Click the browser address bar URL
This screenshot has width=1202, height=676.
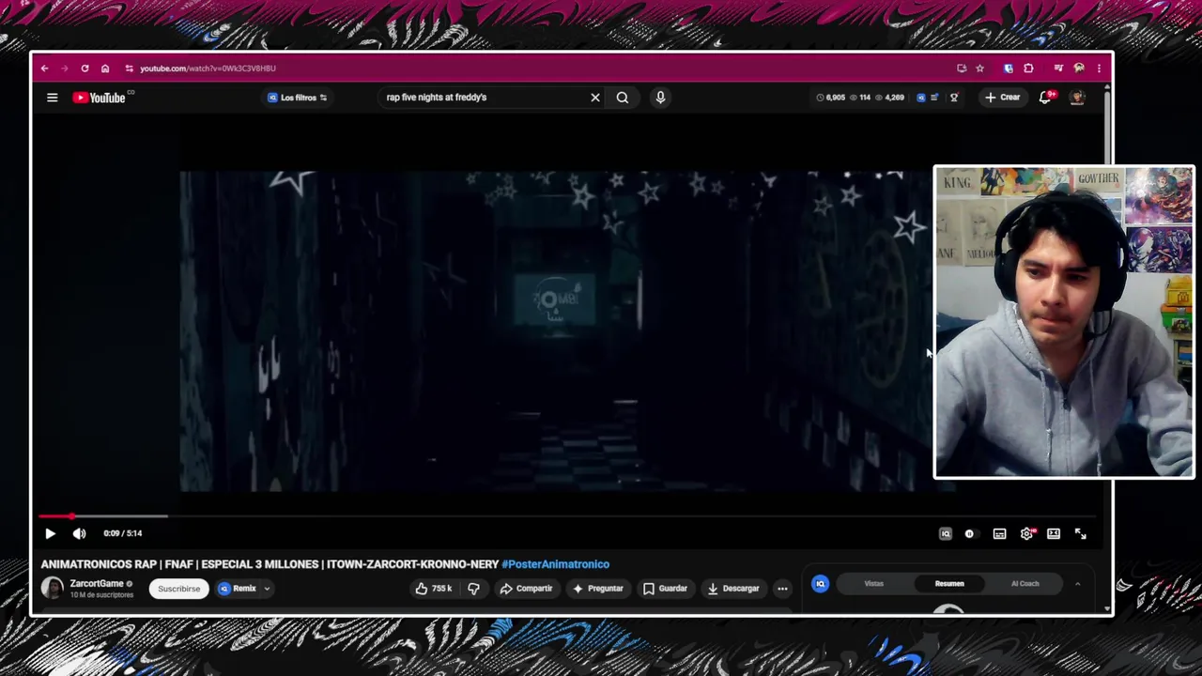pyautogui.click(x=208, y=69)
